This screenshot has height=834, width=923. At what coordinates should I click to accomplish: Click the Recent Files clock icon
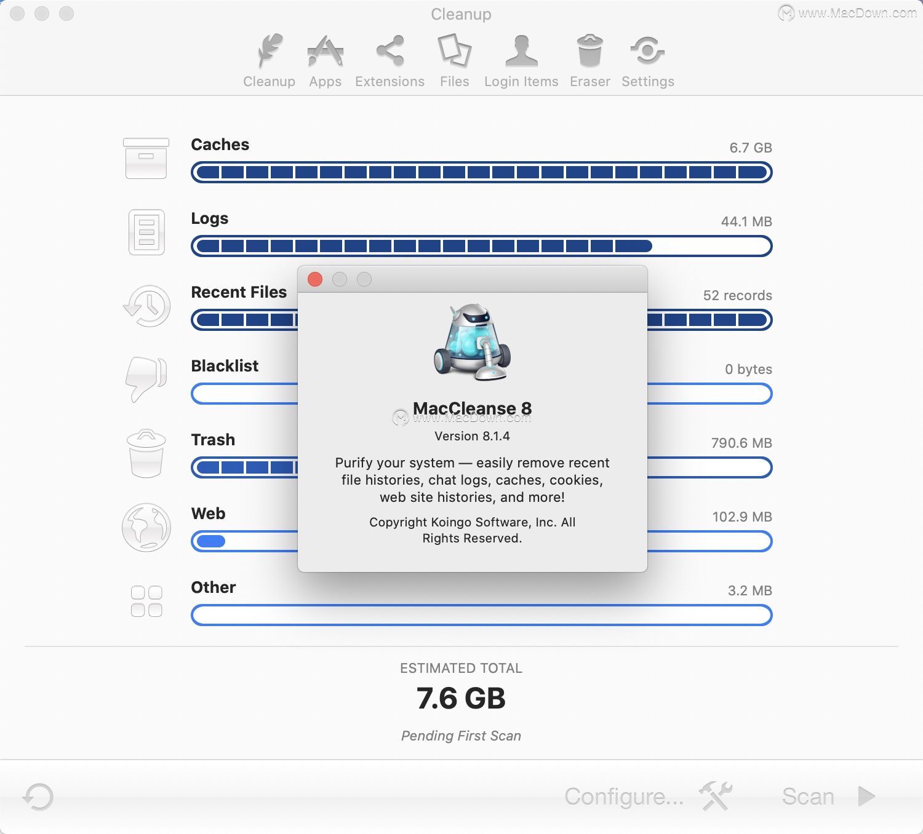pos(146,306)
